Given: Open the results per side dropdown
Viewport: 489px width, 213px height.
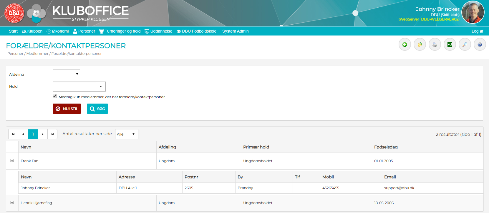Looking at the screenshot, I should click(x=127, y=134).
